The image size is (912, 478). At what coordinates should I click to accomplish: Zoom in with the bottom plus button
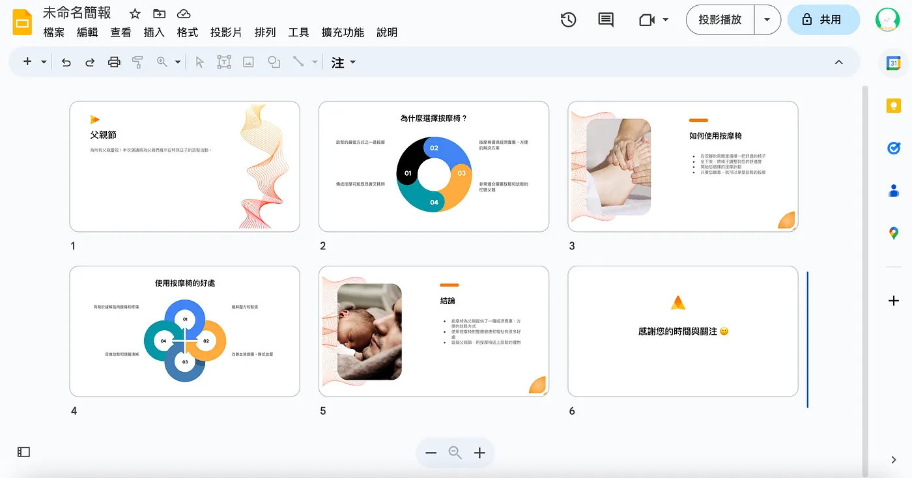pyautogui.click(x=479, y=453)
